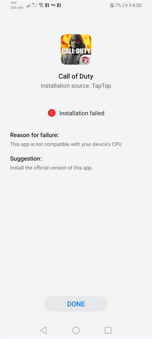
Task: Tap the red installation failed warning icon
Action: tap(52, 113)
